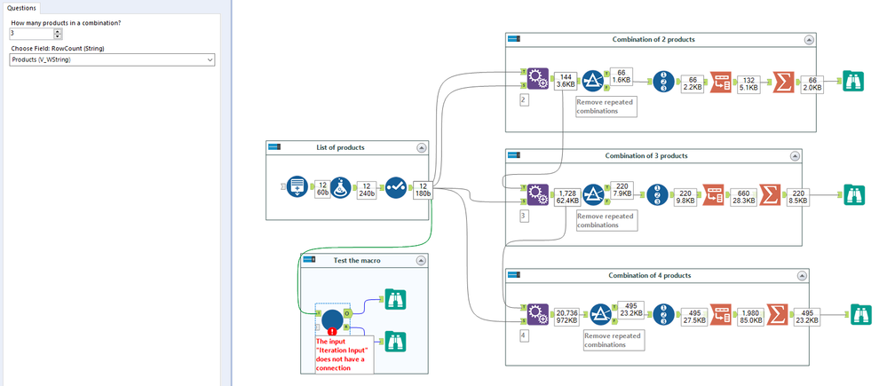Open Browse tool in Combination of 2 products
This screenshot has width=887, height=386.
(x=853, y=81)
